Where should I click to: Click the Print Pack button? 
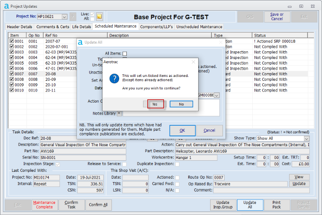[277, 205]
